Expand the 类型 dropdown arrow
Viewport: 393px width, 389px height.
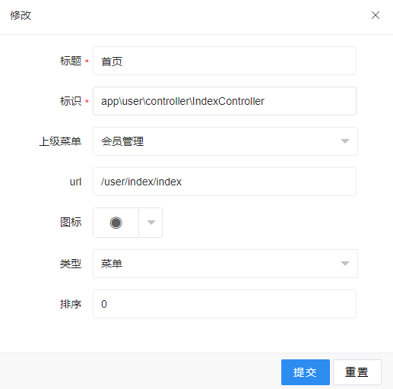tap(345, 264)
